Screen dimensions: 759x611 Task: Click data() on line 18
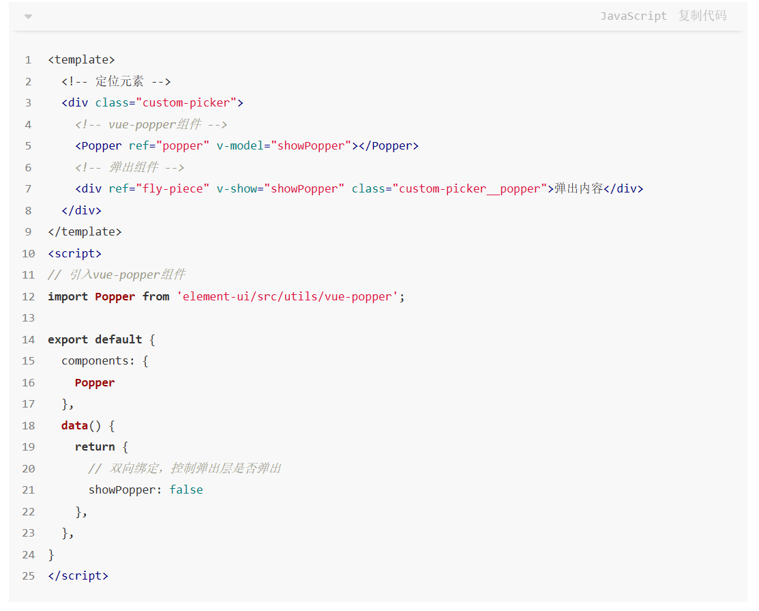(81, 425)
